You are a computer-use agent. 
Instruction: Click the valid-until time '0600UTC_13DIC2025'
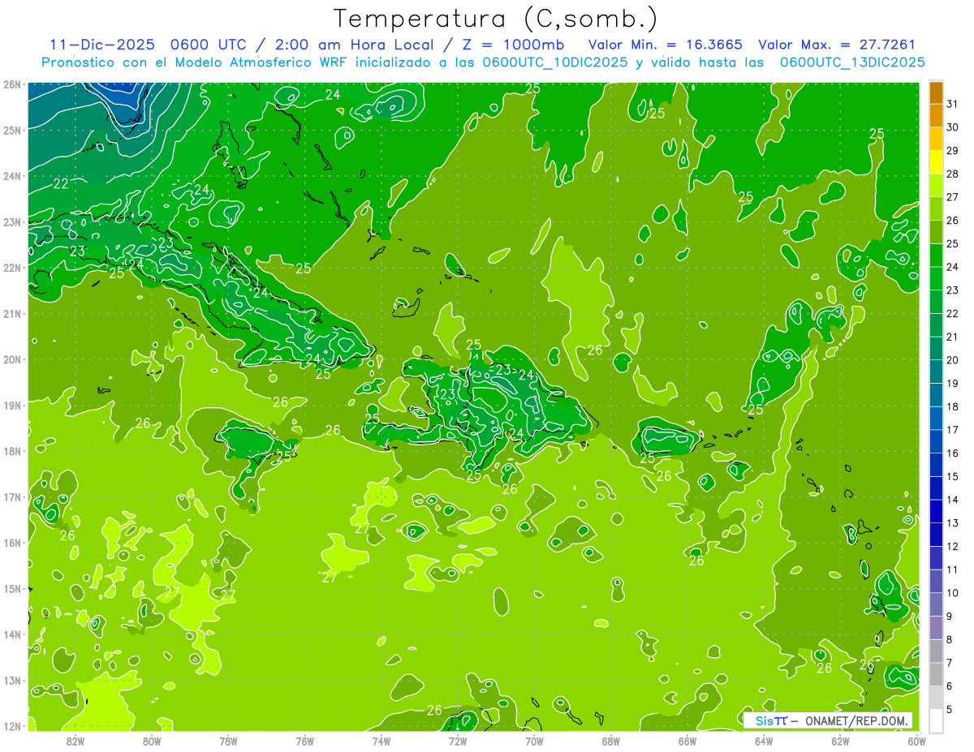click(852, 62)
